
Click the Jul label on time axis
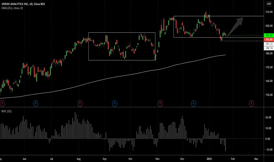[51, 159]
